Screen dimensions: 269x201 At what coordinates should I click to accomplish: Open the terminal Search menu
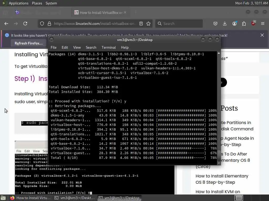[91, 48]
